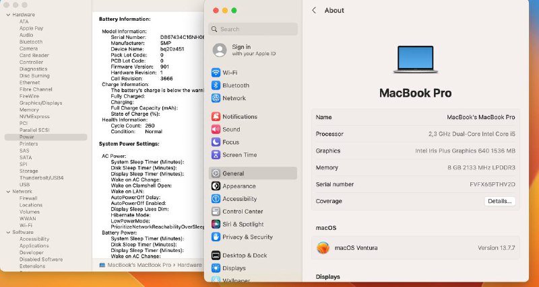This screenshot has width=539, height=287.
Task: Open Accessibility icon in System Settings
Action: pos(216,199)
